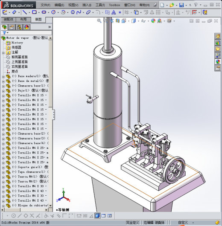Open the dropdown arrow beside the rectangle tool

click(x=39, y=12)
